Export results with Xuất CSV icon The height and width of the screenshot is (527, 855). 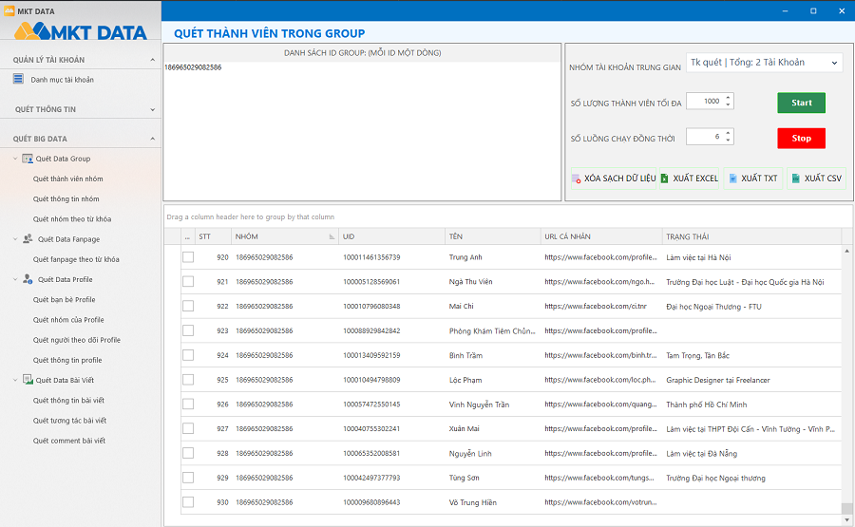click(795, 179)
